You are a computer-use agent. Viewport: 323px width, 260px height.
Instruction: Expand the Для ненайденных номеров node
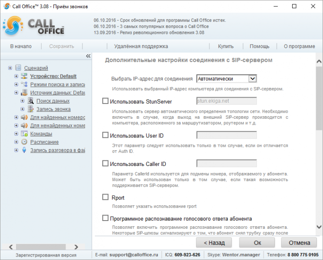point(16,126)
